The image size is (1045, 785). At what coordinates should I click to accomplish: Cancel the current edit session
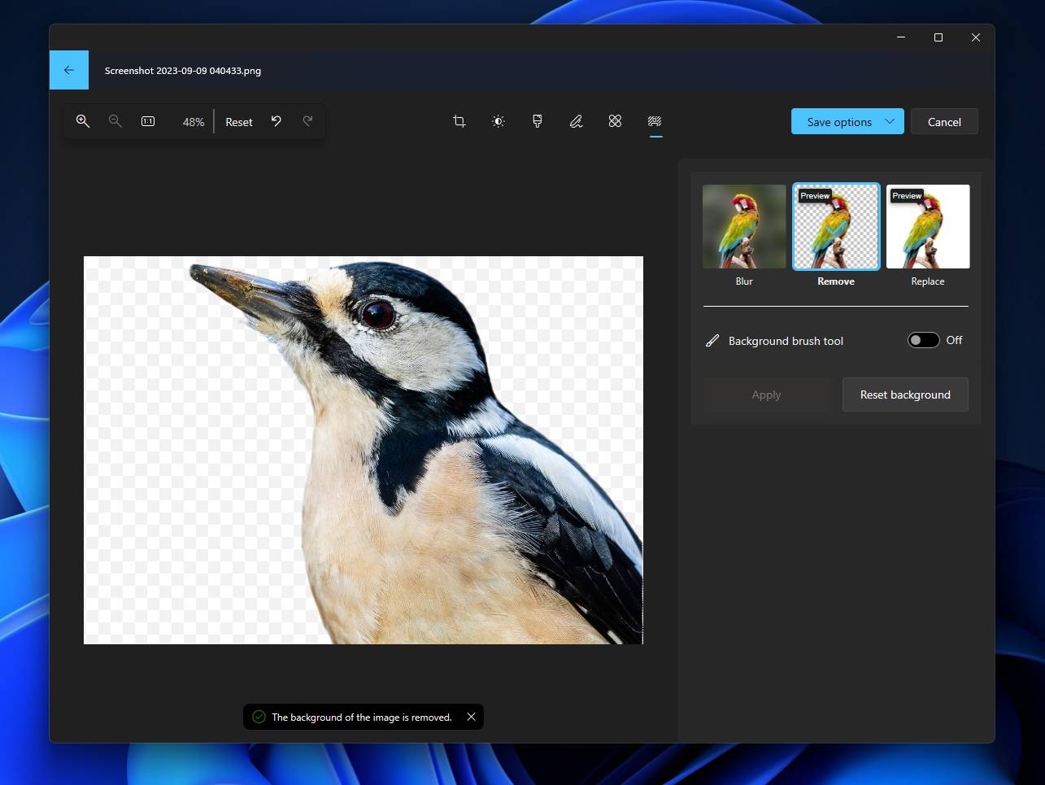pyautogui.click(x=943, y=120)
